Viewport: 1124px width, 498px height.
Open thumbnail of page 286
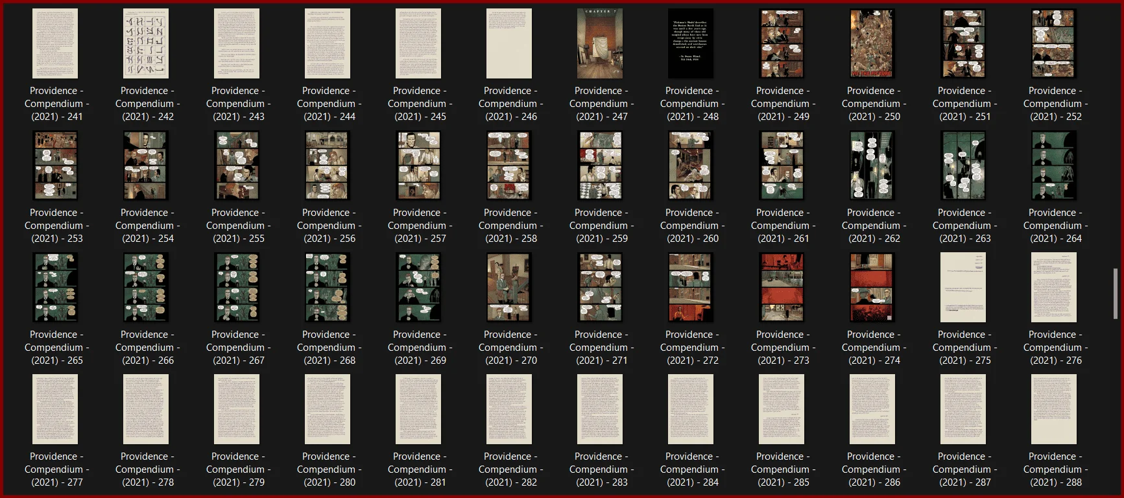872,409
